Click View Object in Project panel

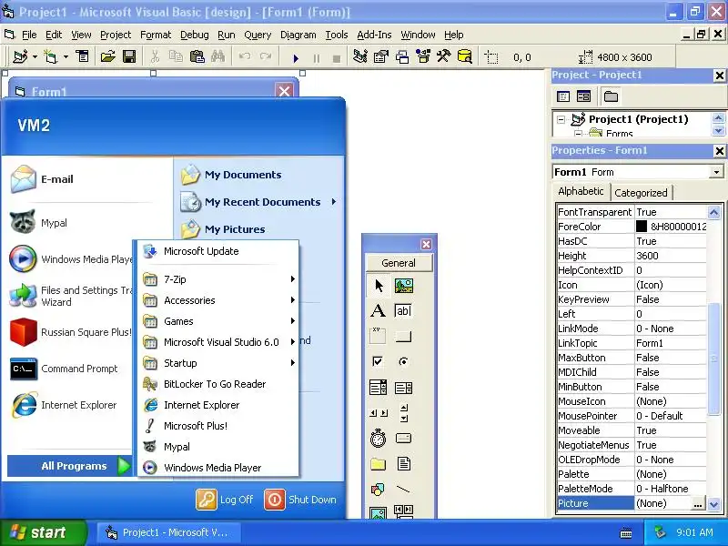point(583,96)
